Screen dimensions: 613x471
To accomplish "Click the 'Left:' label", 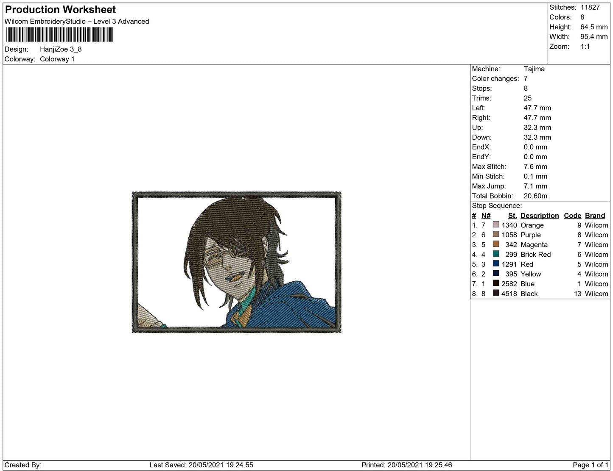I will point(479,108).
